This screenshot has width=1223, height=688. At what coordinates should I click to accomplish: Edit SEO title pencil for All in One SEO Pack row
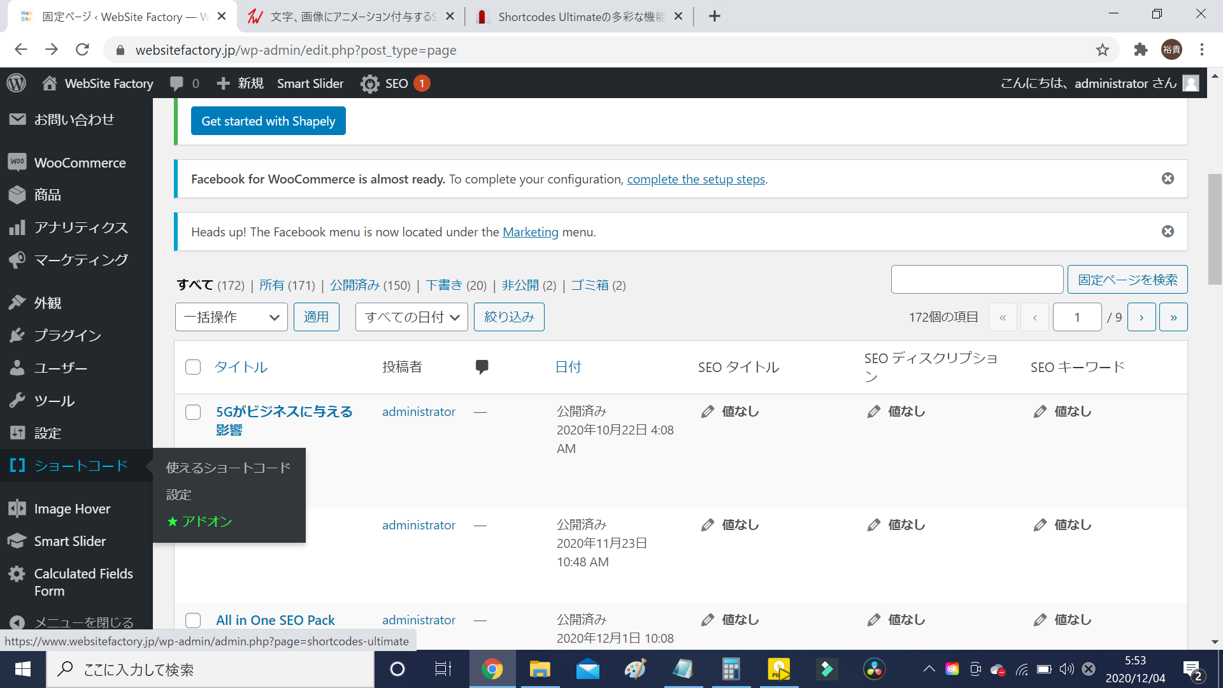click(707, 620)
